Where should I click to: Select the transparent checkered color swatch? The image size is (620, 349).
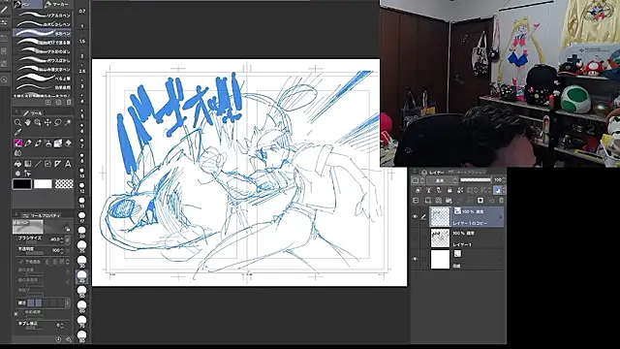[64, 183]
